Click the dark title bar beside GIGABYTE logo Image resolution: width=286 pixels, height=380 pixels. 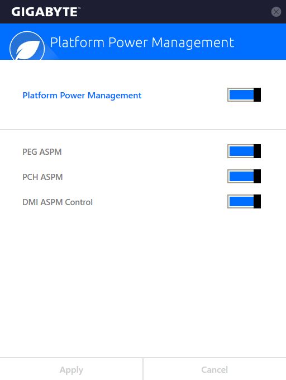pyautogui.click(x=174, y=12)
